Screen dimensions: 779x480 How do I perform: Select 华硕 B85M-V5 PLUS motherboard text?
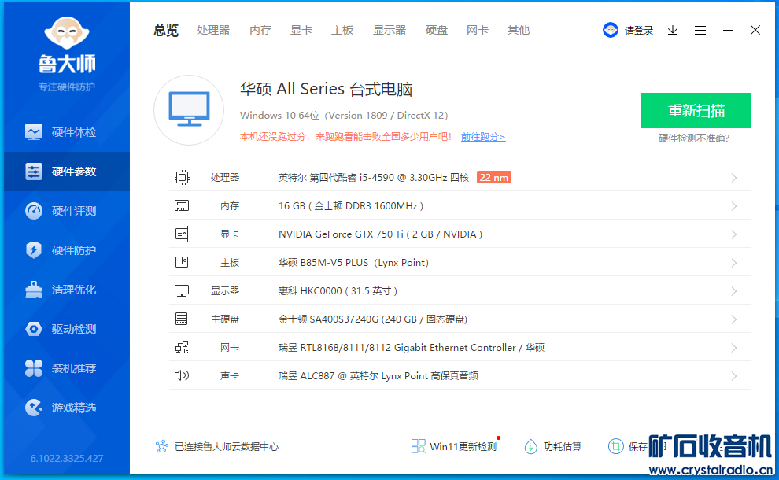click(353, 262)
